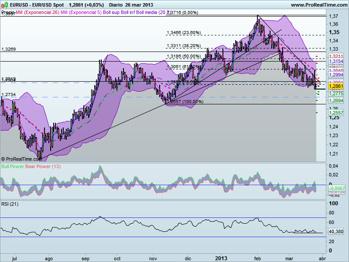
Task: Click the Boll inf indicator label
Action: [128, 13]
